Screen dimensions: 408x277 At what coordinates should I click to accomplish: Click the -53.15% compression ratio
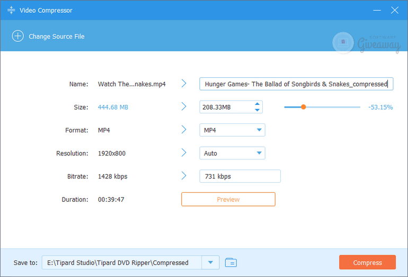380,107
